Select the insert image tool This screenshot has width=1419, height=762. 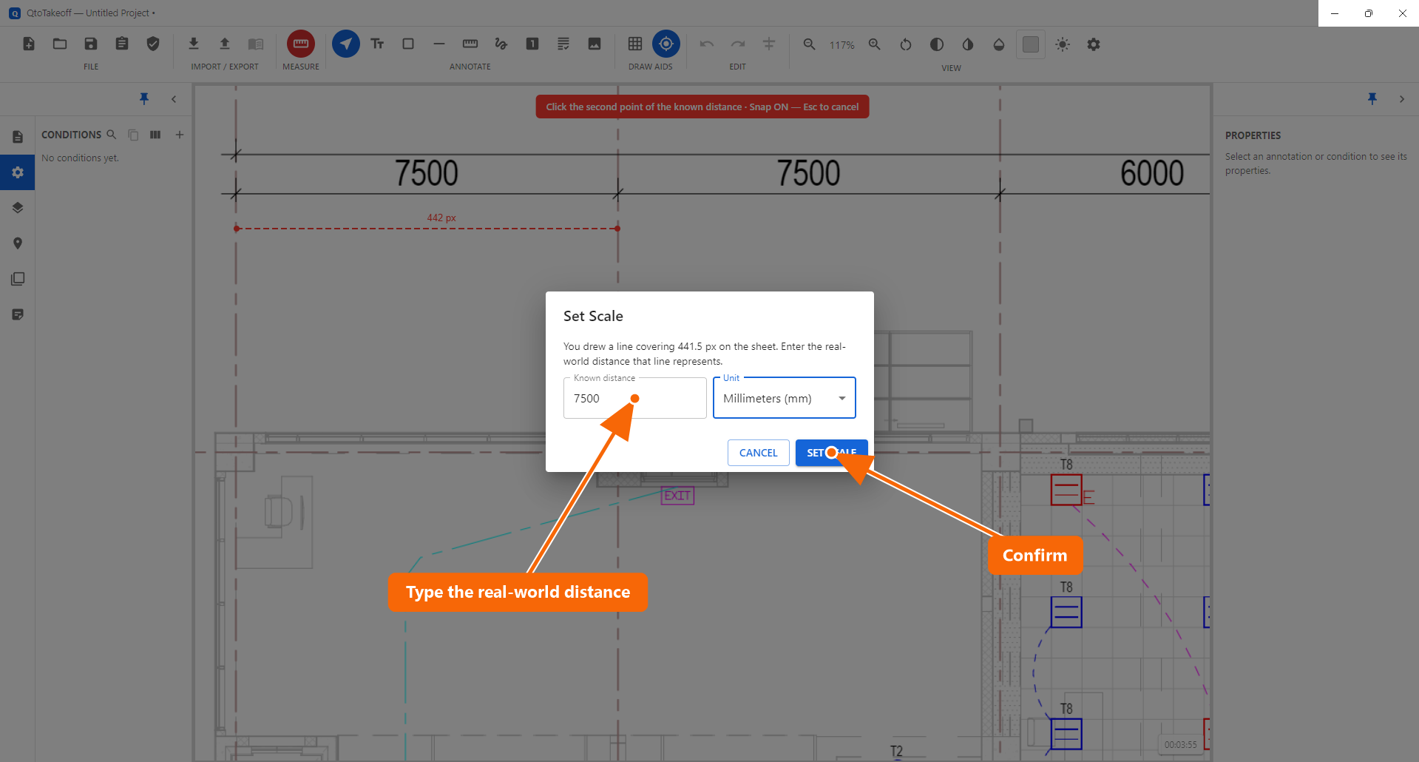tap(595, 44)
